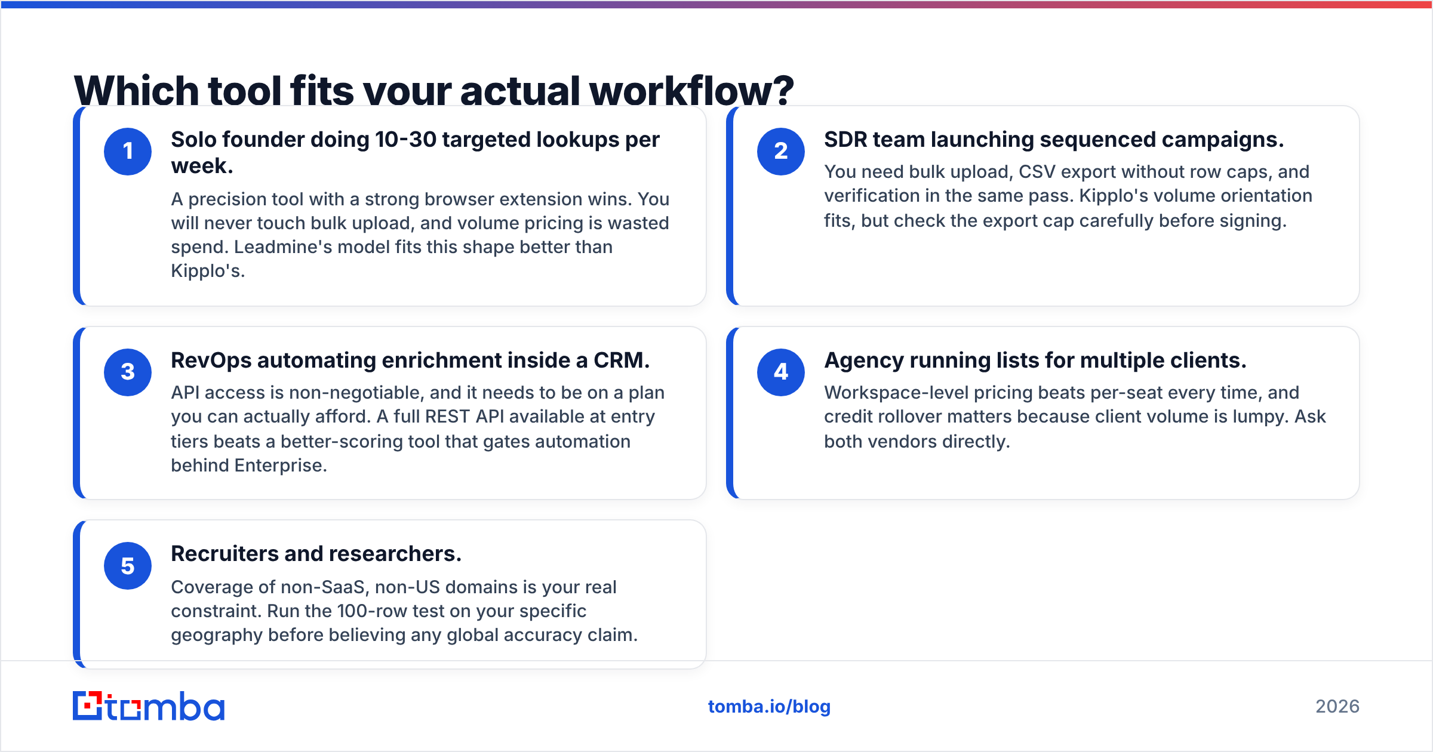Image resolution: width=1433 pixels, height=752 pixels.
Task: Click the number 3 circle badge
Action: click(x=128, y=372)
